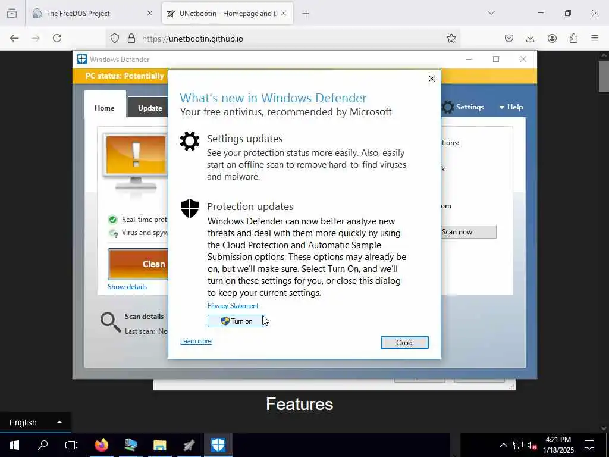609x457 pixels.
Task: Open the Privacy Statement link
Action: [x=233, y=306]
